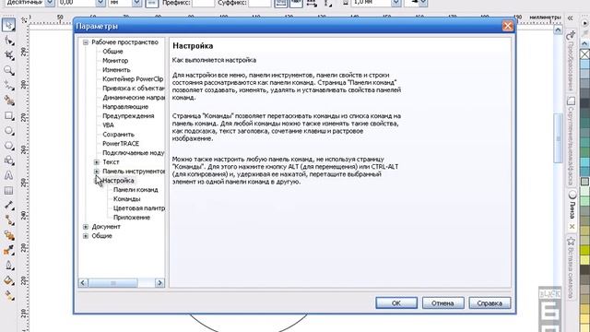Open the Вставка символов docker tab
Screen dimensions: 590x332
pyautogui.click(x=571, y=267)
